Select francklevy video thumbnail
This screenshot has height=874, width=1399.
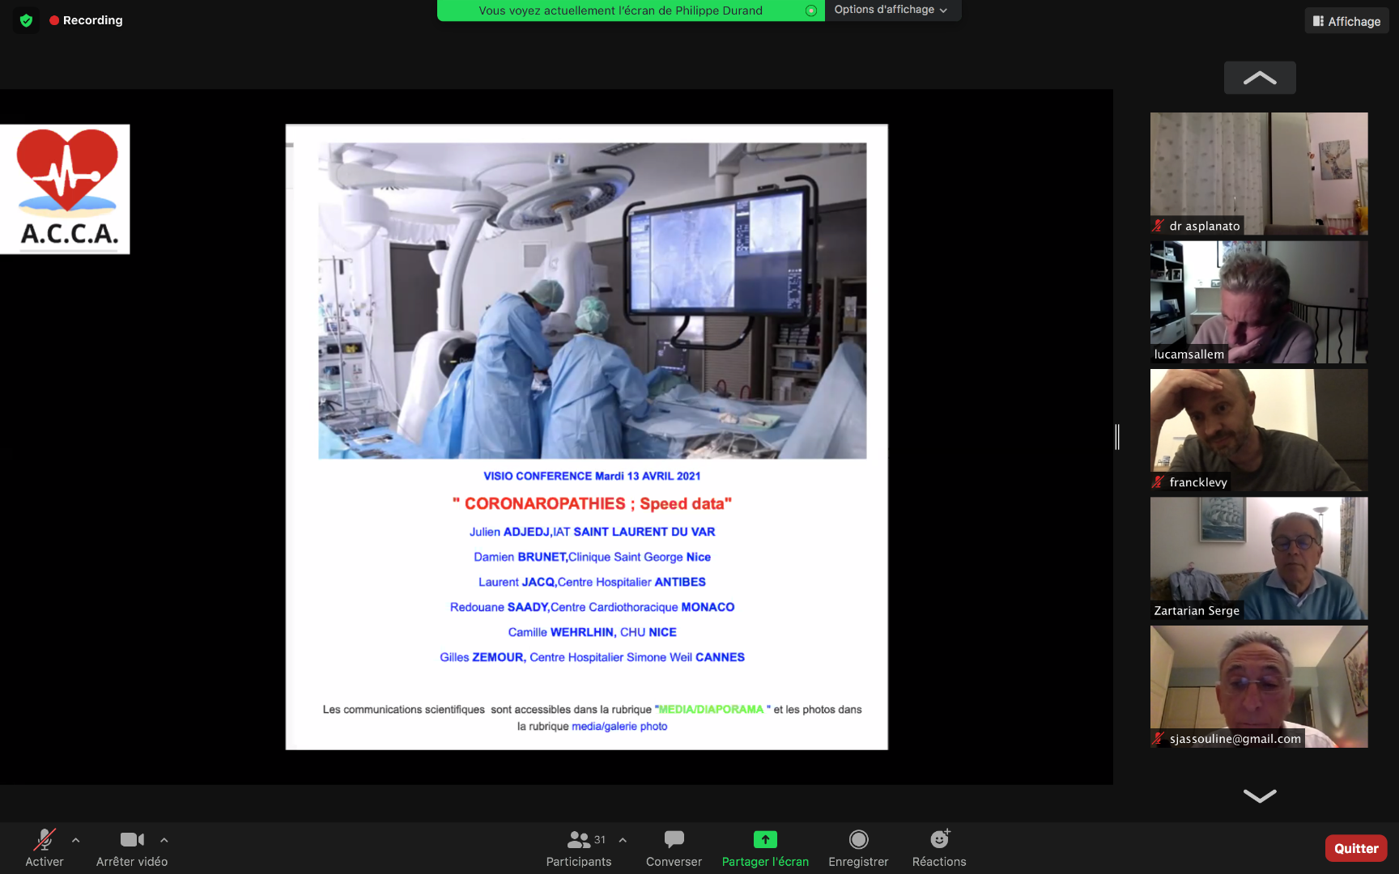click(1259, 430)
